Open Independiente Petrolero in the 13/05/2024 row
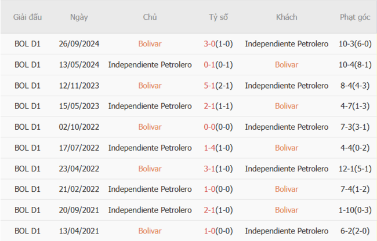This screenshot has height=241, width=377. pyautogui.click(x=150, y=64)
